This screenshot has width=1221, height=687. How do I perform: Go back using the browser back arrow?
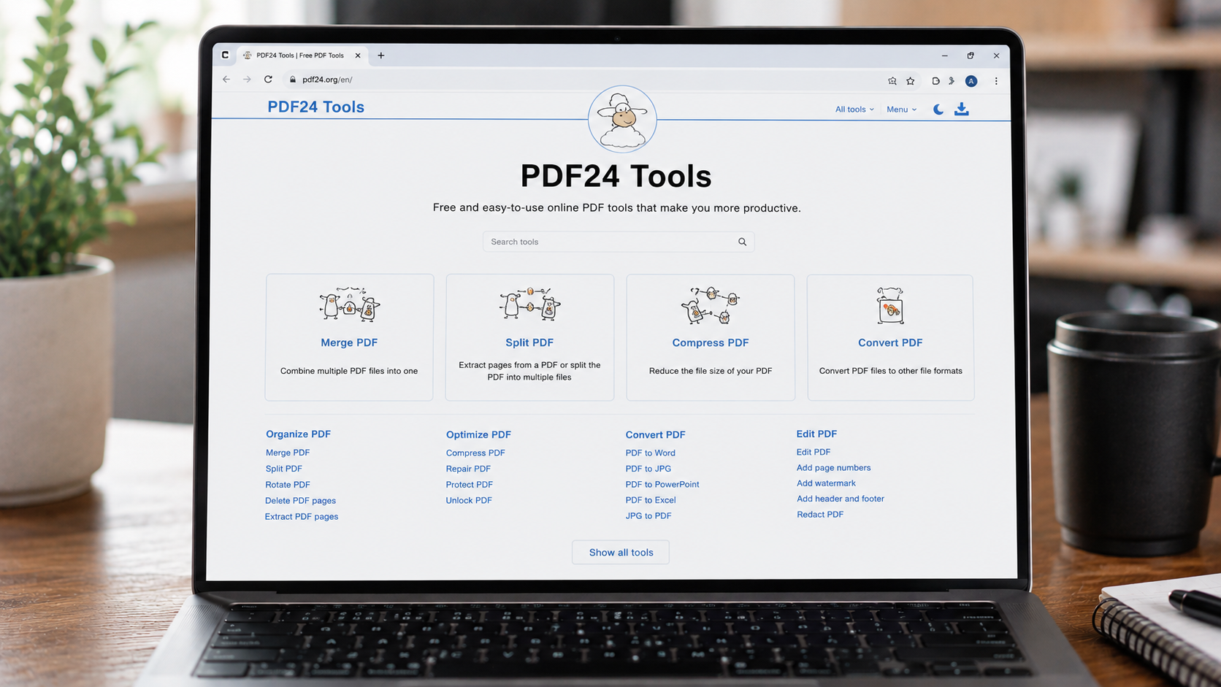[226, 80]
